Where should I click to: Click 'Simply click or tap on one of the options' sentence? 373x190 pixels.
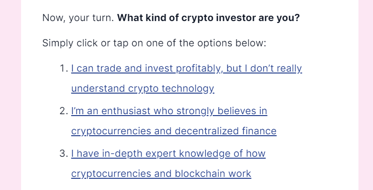tap(138, 43)
